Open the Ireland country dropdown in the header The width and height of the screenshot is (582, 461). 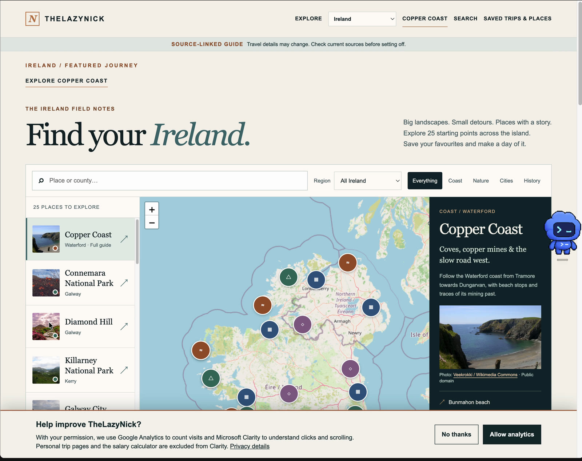pos(362,19)
